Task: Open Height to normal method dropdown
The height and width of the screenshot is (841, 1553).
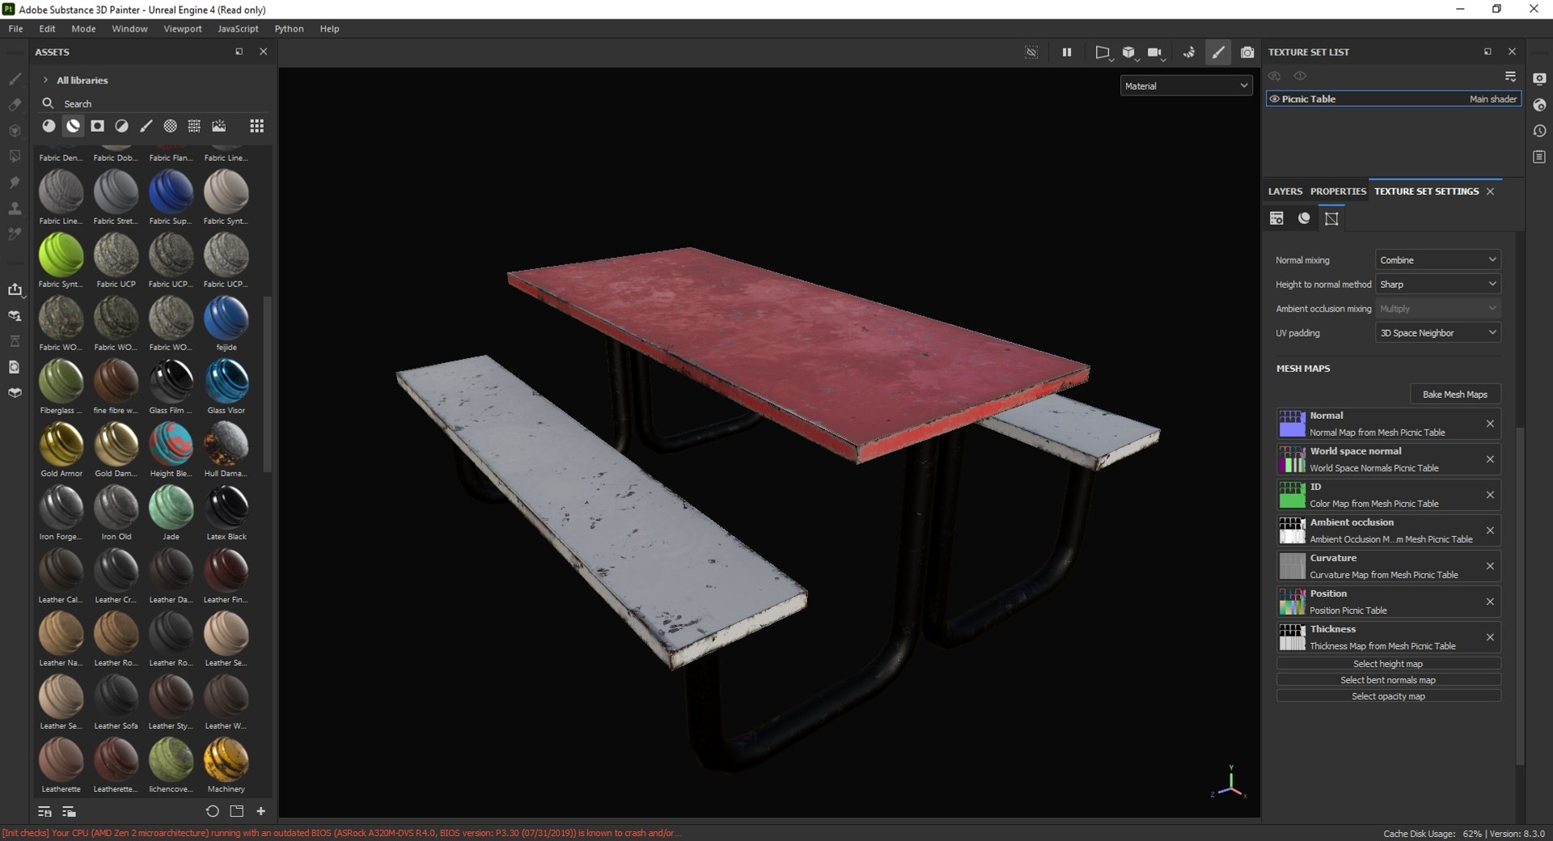Action: [x=1437, y=284]
